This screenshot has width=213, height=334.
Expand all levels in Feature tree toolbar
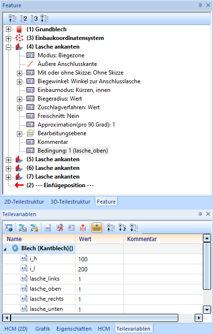point(44,19)
